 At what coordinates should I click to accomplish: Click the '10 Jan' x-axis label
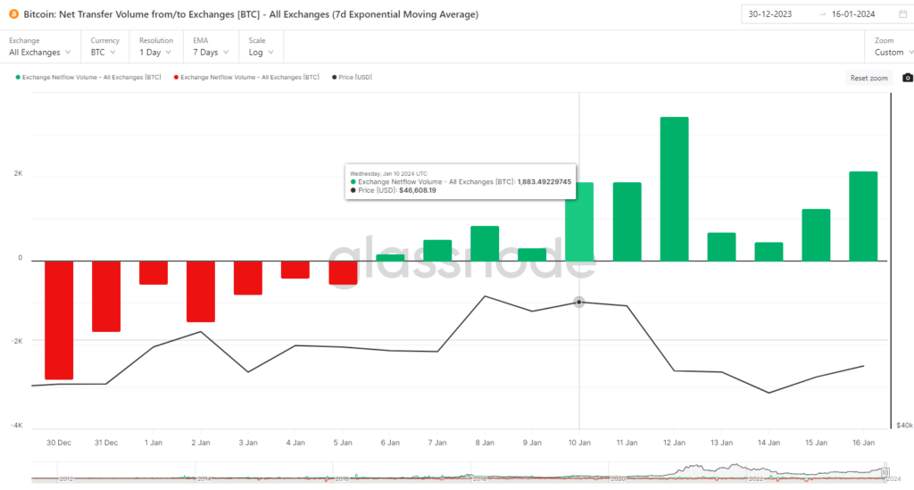tap(579, 443)
